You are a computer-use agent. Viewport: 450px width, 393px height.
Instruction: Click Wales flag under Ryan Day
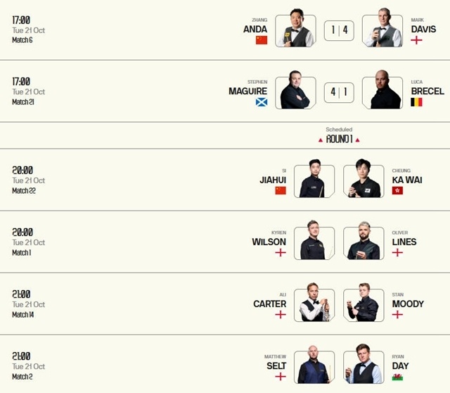tap(397, 377)
